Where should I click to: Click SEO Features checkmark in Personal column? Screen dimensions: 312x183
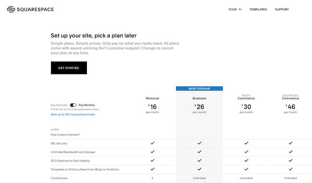click(152, 161)
